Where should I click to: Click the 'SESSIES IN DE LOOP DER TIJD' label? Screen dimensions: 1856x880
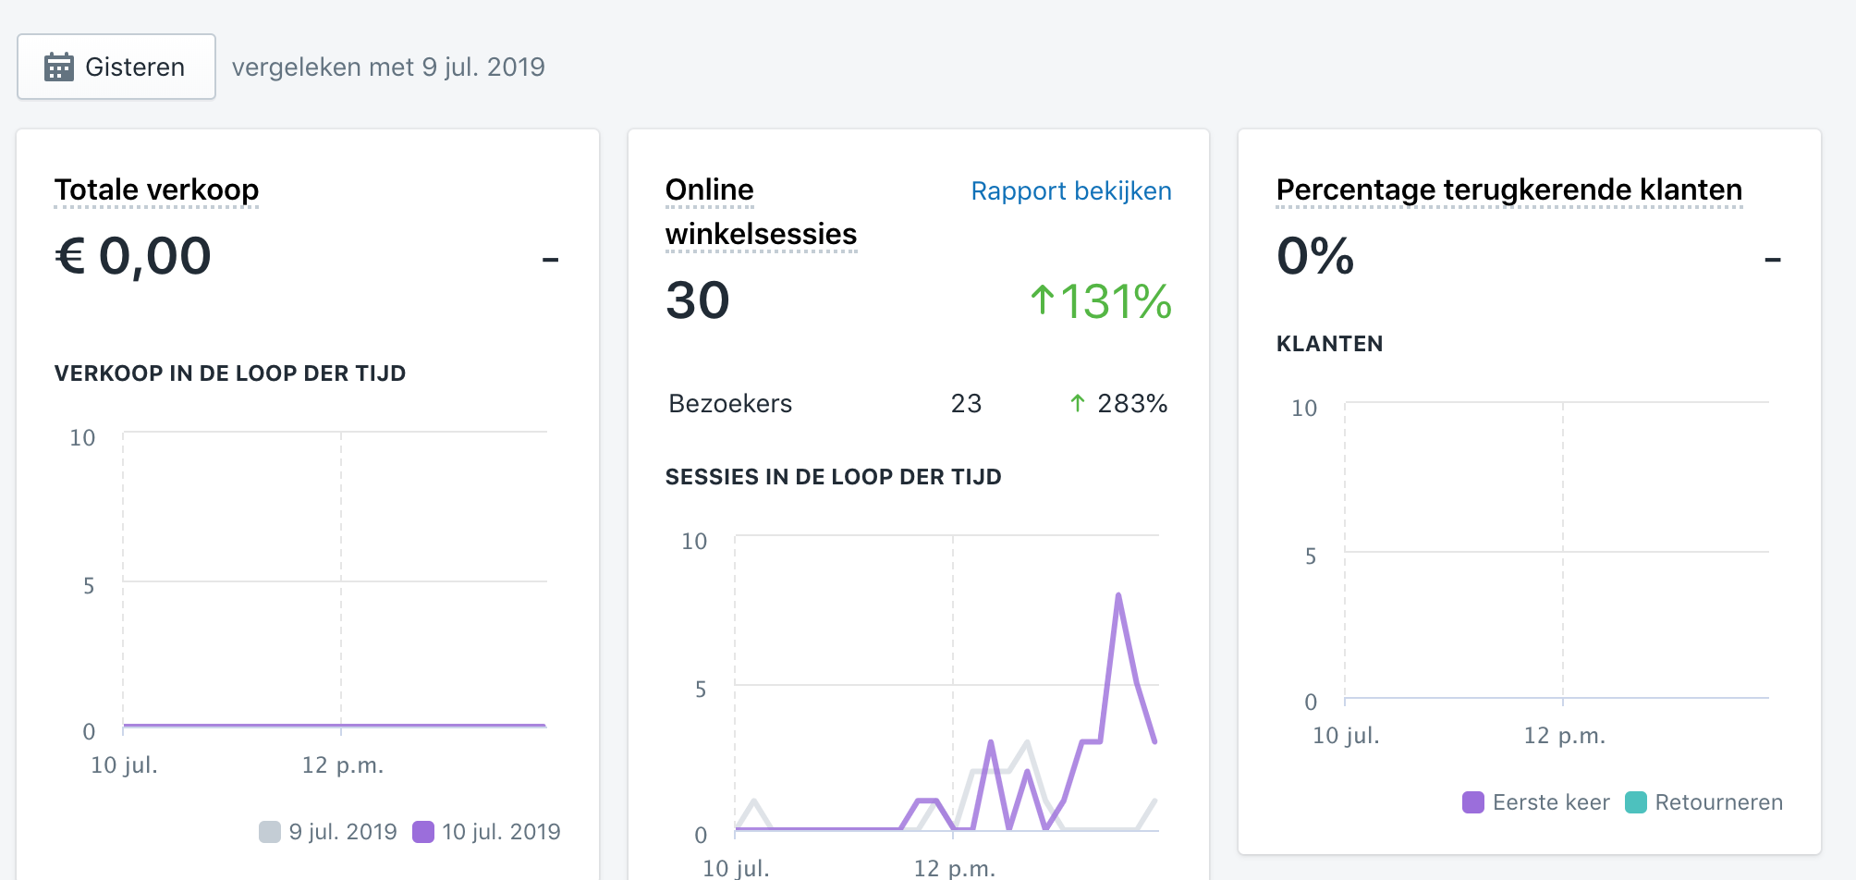pyautogui.click(x=834, y=477)
